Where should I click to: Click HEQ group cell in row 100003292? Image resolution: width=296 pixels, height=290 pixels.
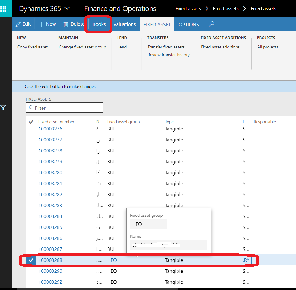112,282
